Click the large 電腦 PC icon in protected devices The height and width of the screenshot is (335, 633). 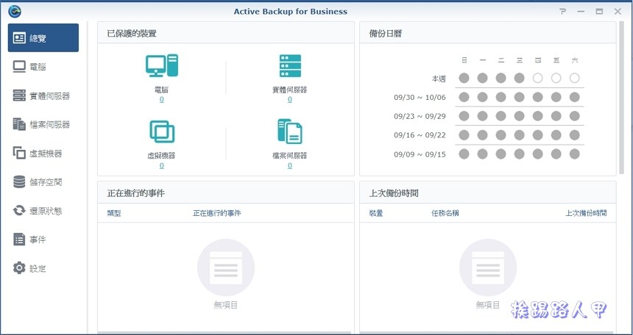[161, 65]
